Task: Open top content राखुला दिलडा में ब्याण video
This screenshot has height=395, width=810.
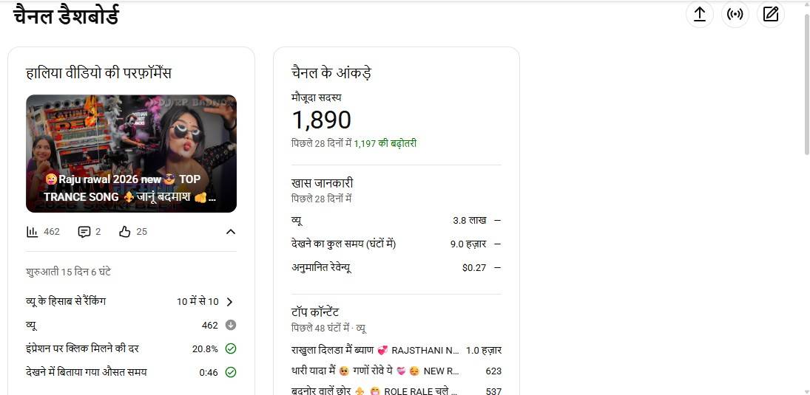Action: pyautogui.click(x=396, y=351)
